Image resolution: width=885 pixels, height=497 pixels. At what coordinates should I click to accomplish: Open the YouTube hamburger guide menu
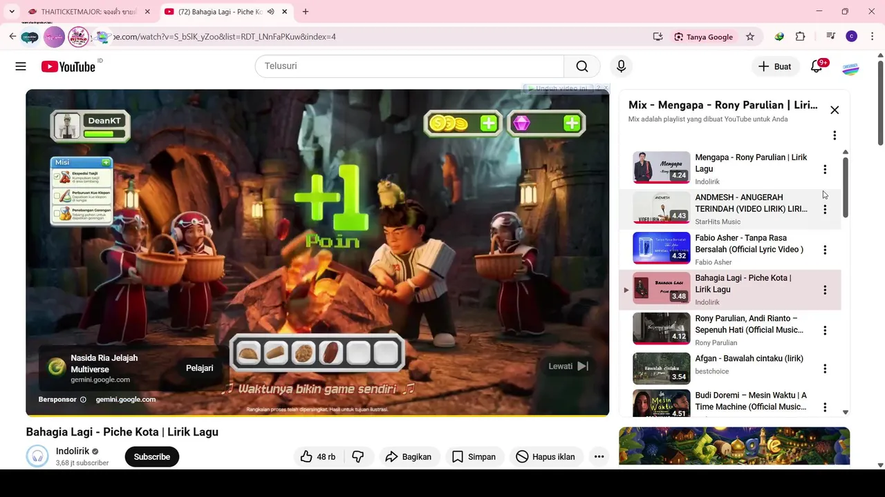coord(21,66)
